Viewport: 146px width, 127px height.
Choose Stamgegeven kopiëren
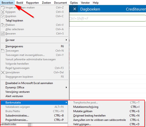pos(35,77)
